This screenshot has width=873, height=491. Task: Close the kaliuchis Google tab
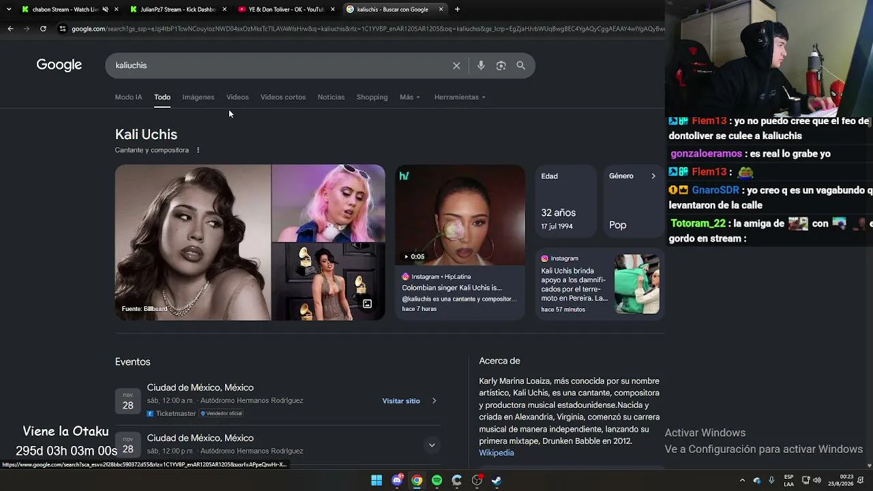point(441,10)
